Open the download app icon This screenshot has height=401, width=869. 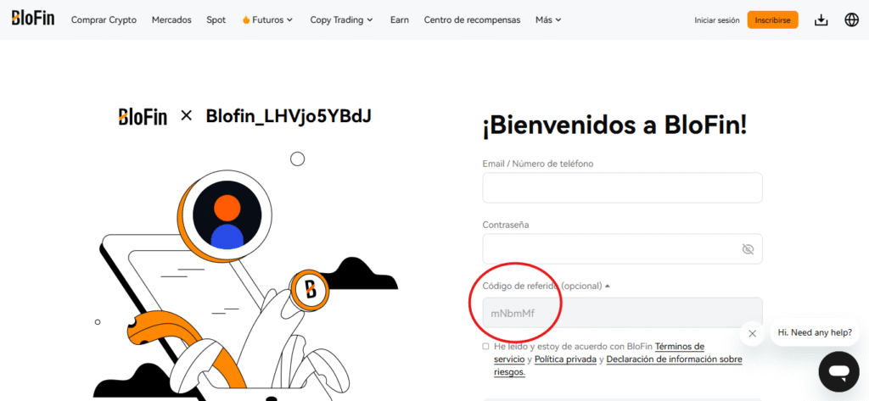[821, 20]
